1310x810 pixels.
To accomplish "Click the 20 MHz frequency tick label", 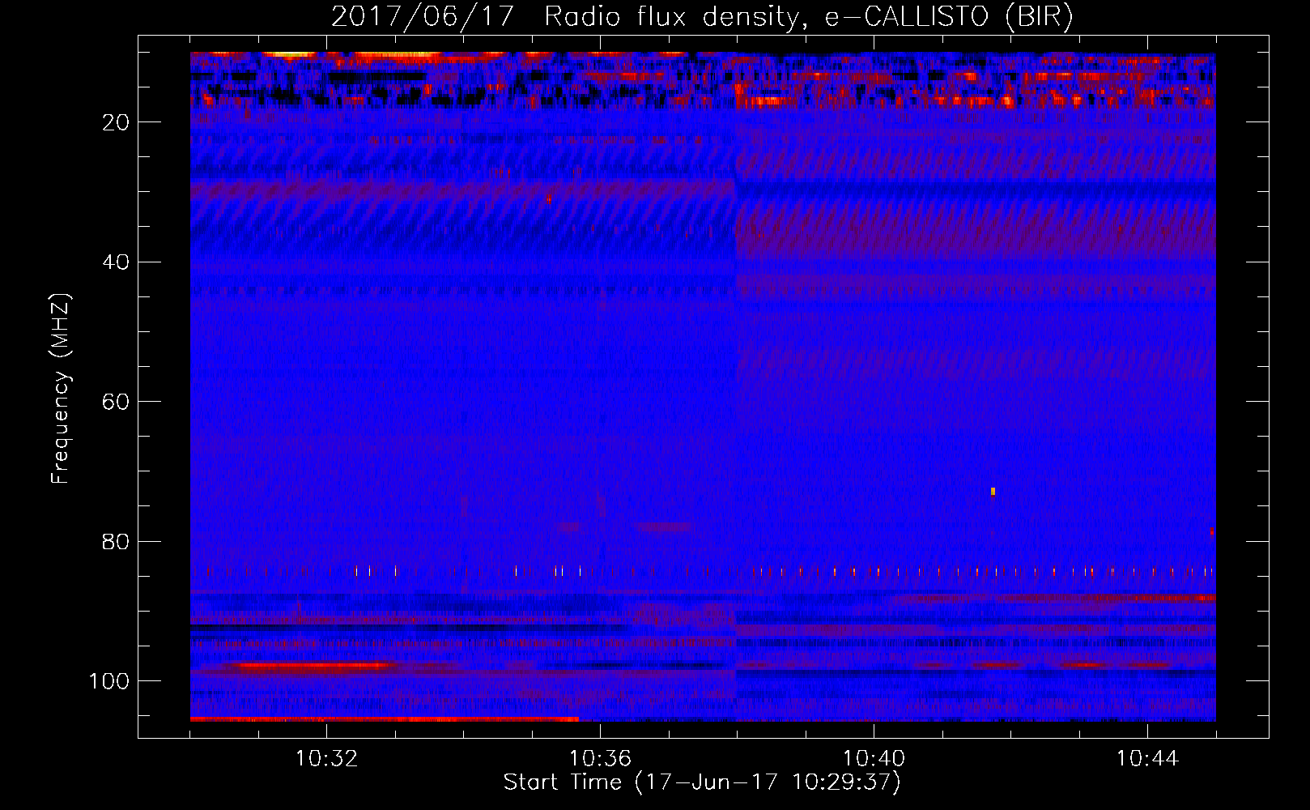I will [117, 122].
